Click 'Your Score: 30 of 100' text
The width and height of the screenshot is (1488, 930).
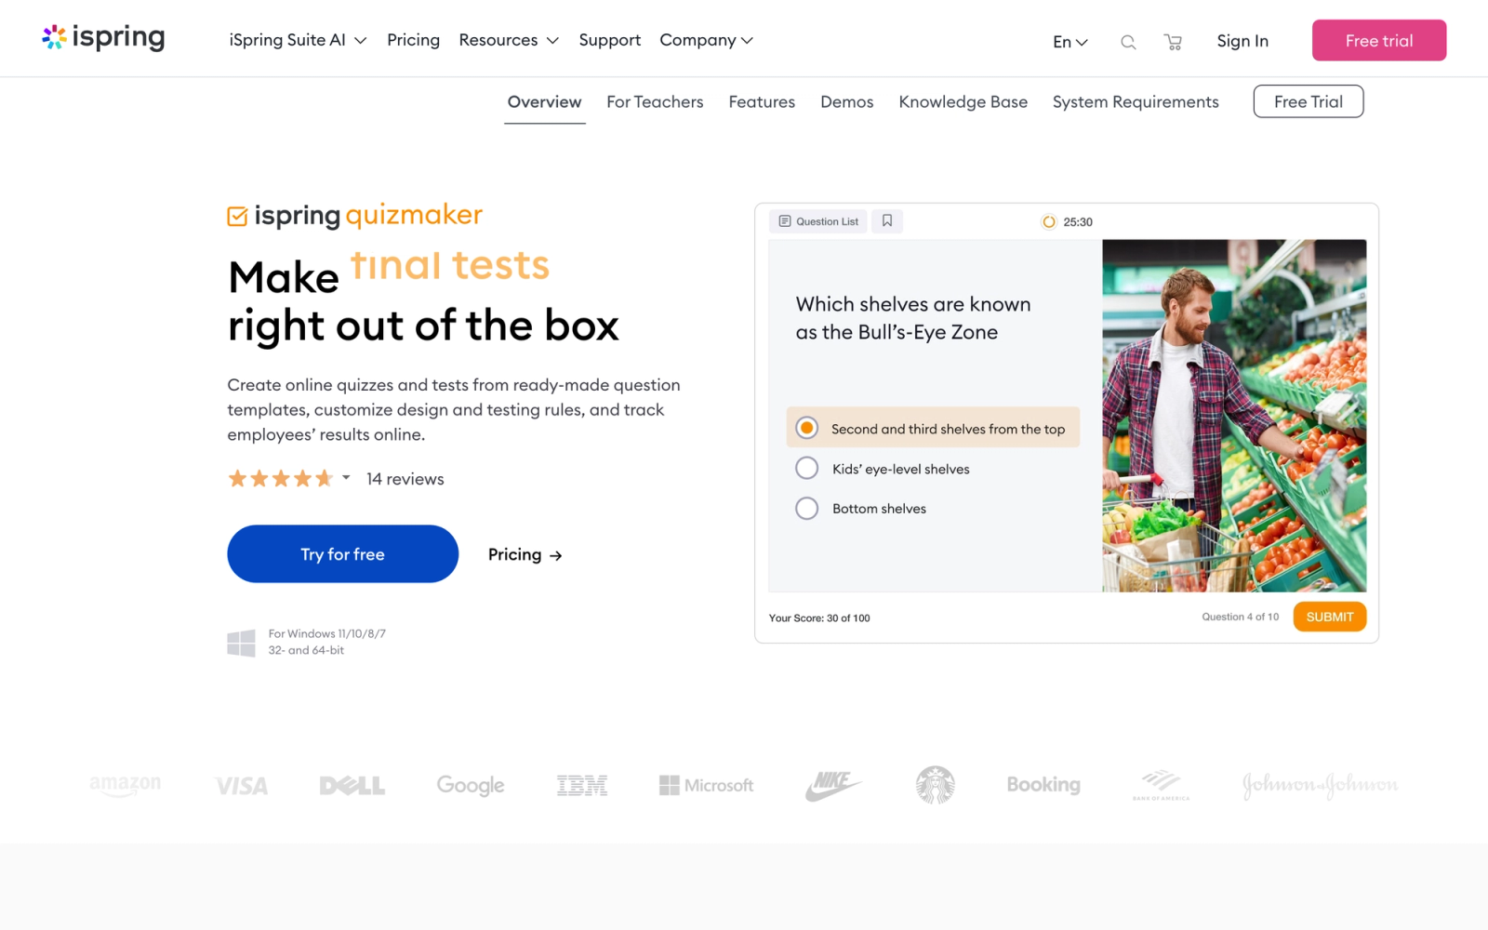(819, 618)
